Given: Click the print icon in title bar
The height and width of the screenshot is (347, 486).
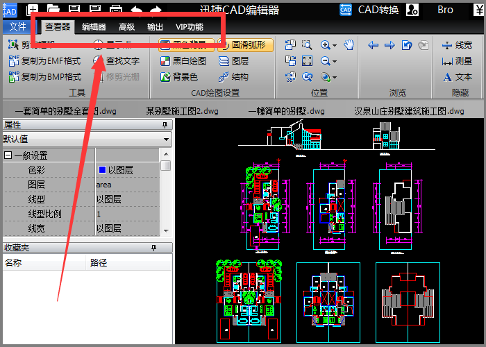Looking at the screenshot, I should click(x=116, y=9).
